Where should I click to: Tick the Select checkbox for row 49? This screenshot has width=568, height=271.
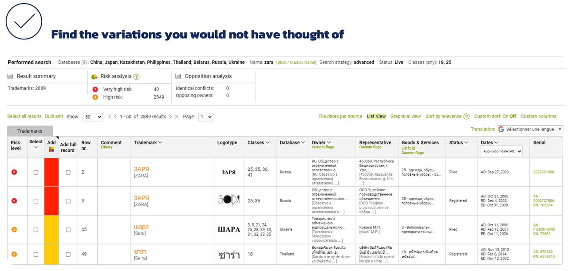[36, 254]
